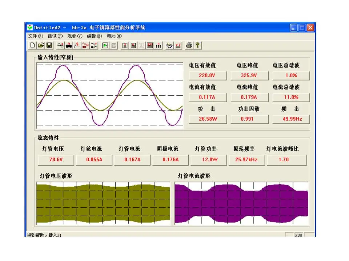Click the STOP sign toolbar icon

pos(113,45)
